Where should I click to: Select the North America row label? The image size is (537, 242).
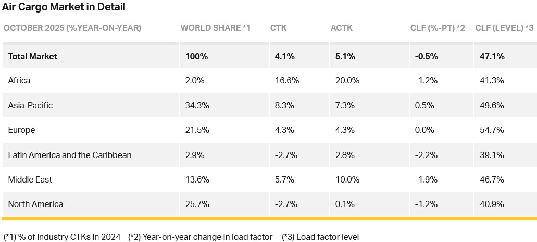(x=35, y=204)
